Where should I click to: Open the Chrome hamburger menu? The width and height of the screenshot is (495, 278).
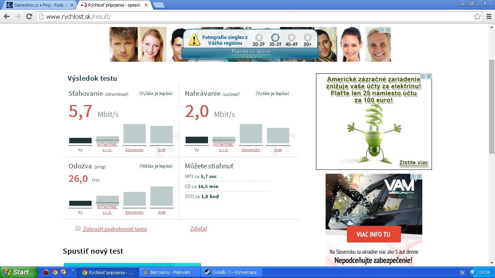pyautogui.click(x=489, y=17)
